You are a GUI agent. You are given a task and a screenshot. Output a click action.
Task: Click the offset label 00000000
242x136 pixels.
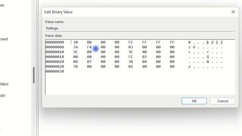pos(54,42)
